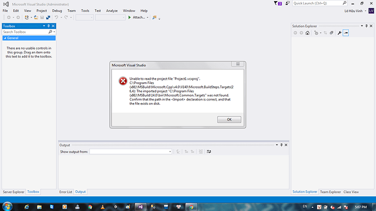Click the Visual Studio taskbar button
Screen dimensions: 376x211
[141, 207]
